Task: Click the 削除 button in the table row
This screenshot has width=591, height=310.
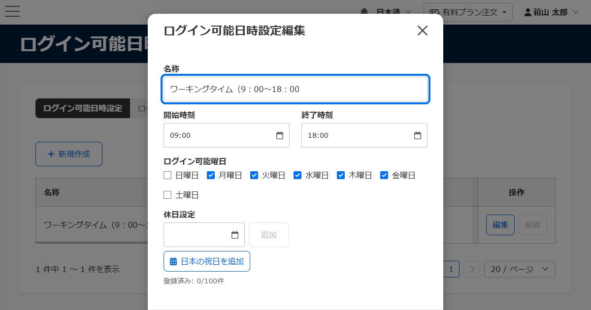Action: pos(533,225)
